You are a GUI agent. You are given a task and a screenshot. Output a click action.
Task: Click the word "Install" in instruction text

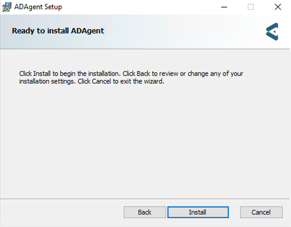[42, 74]
